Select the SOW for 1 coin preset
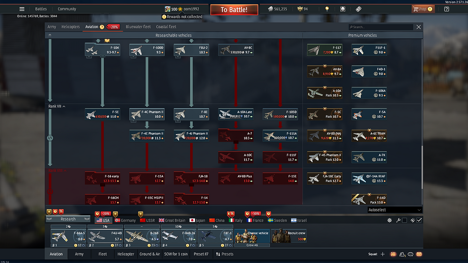 176,254
